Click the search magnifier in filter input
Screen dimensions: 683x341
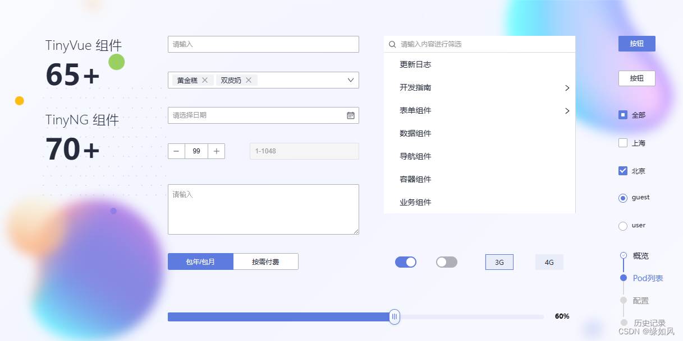pos(392,44)
